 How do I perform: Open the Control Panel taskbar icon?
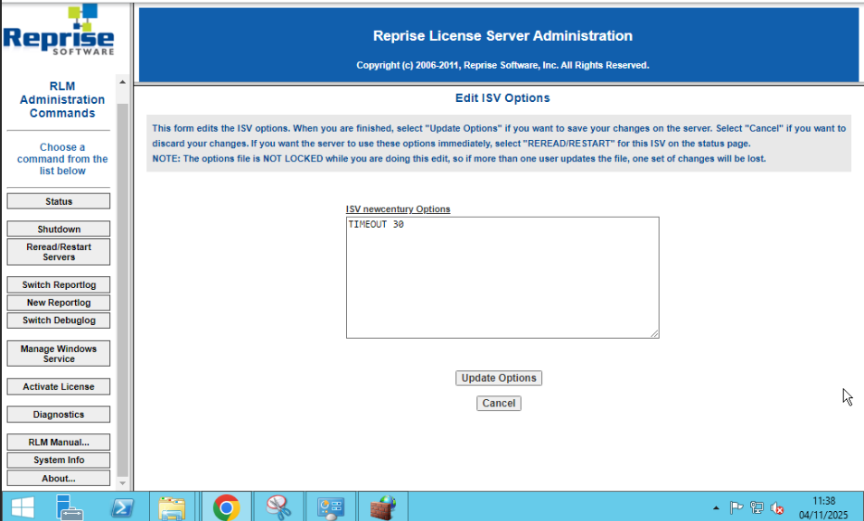(x=331, y=507)
